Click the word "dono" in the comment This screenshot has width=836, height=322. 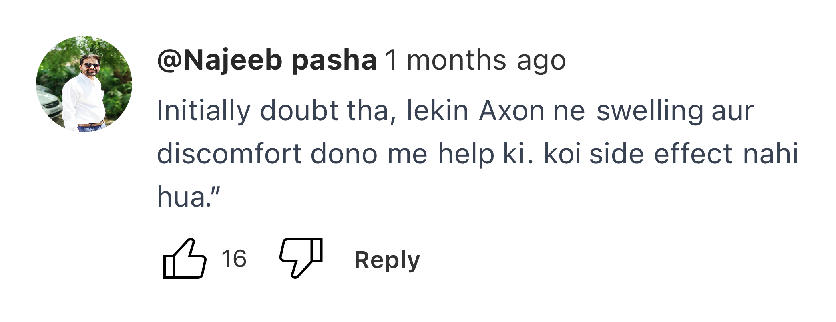(x=344, y=154)
